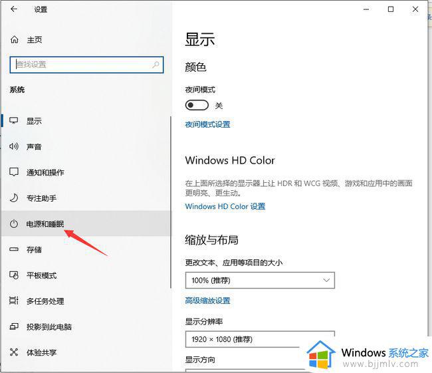Select 显示 in the sidebar

pos(86,121)
